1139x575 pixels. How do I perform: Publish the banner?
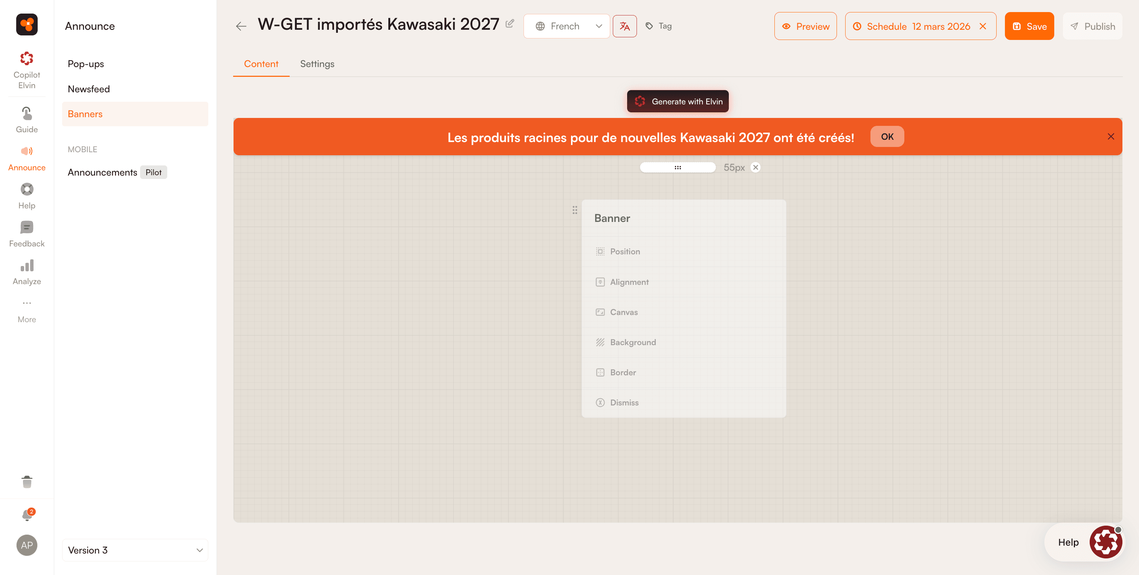click(1092, 26)
